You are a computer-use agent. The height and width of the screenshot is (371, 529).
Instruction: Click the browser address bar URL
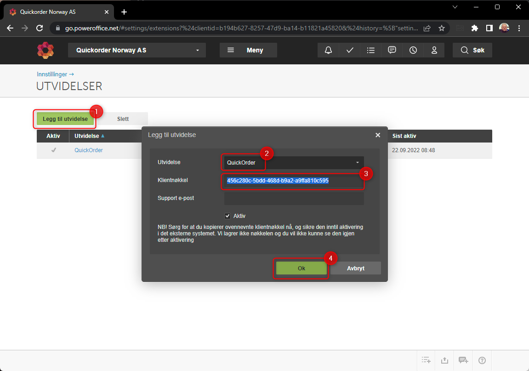tap(241, 29)
